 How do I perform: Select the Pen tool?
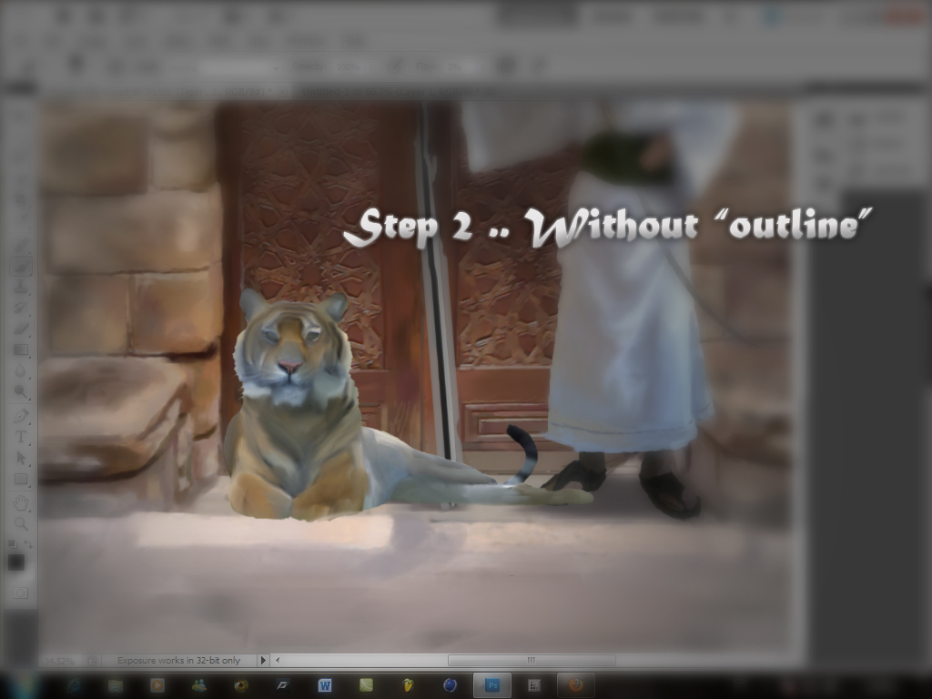click(21, 415)
